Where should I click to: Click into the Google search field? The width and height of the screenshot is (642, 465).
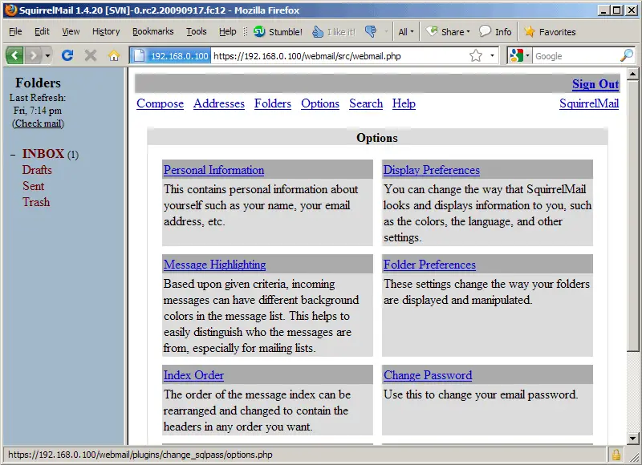point(576,56)
